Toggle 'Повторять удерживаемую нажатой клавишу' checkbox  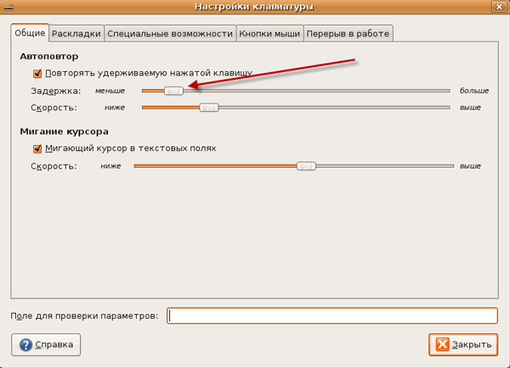(x=37, y=74)
